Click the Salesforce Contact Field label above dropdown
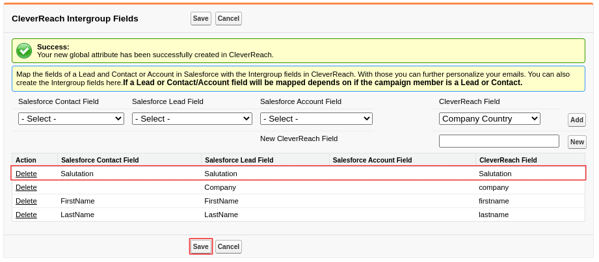 point(59,101)
